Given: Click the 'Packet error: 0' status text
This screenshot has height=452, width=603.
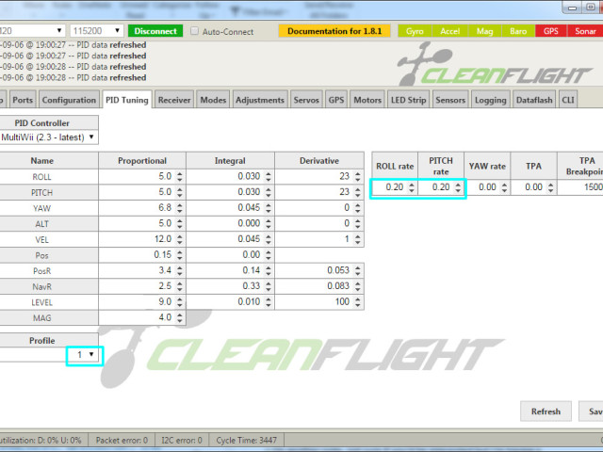Looking at the screenshot, I should coord(122,441).
